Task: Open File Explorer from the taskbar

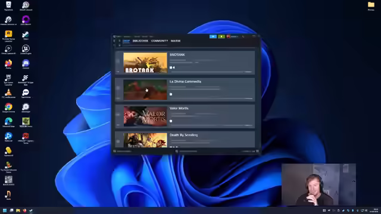Action: [18, 210]
